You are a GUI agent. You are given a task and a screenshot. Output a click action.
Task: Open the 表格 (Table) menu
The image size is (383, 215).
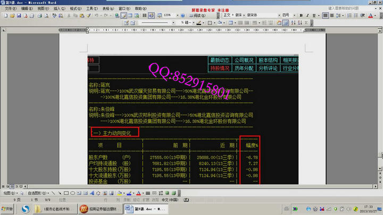point(107,8)
